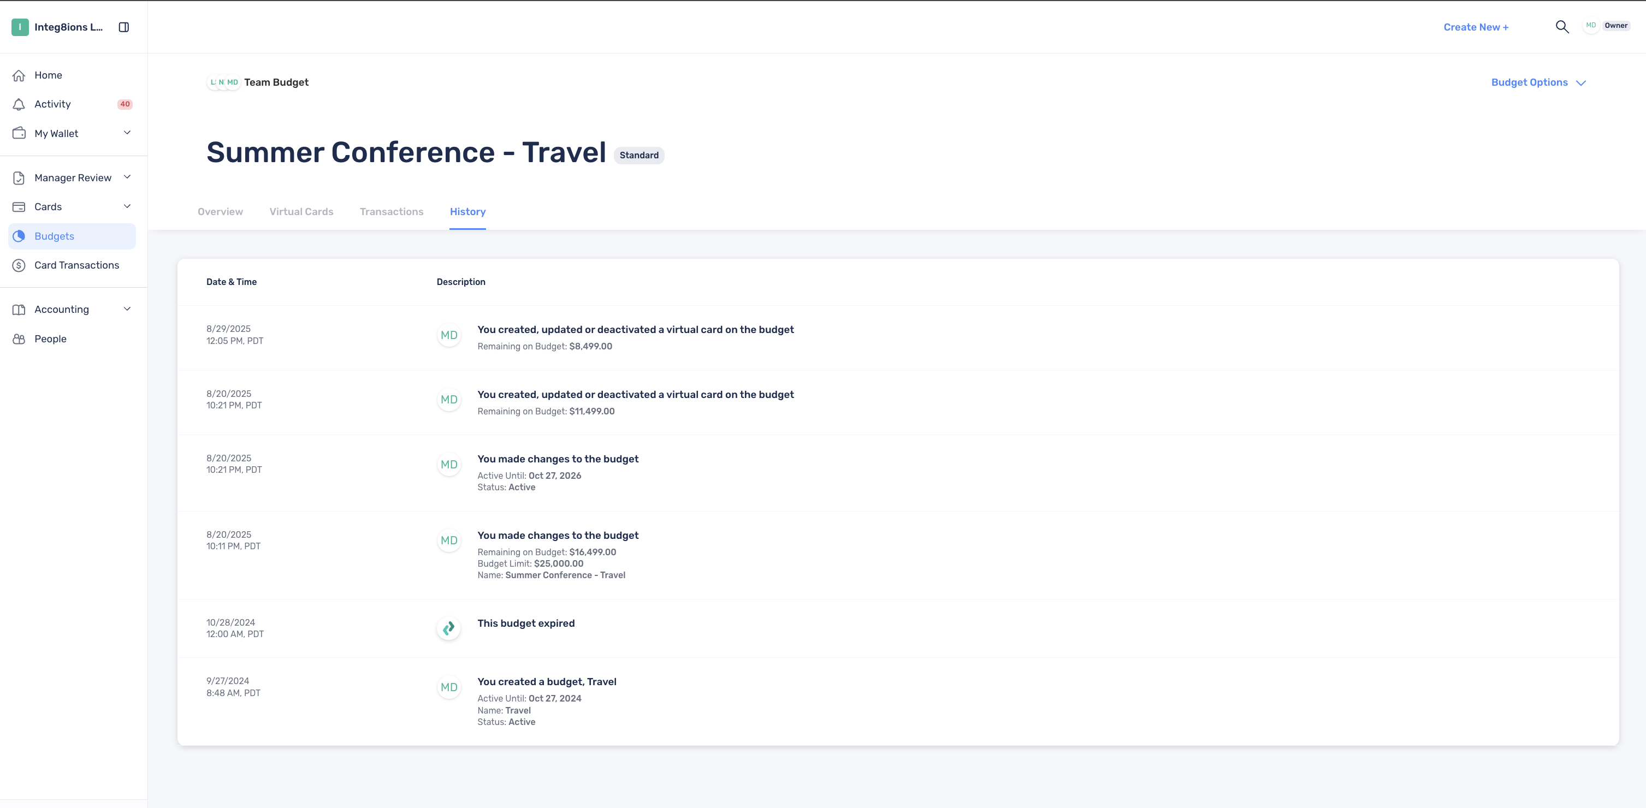Click the Activity count badge 40
This screenshot has height=808, width=1646.
pyautogui.click(x=125, y=104)
